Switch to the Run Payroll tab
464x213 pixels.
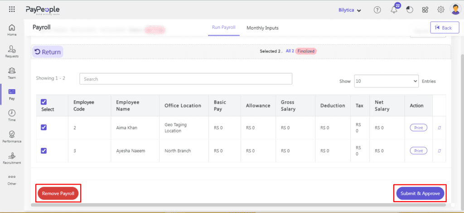(x=224, y=28)
